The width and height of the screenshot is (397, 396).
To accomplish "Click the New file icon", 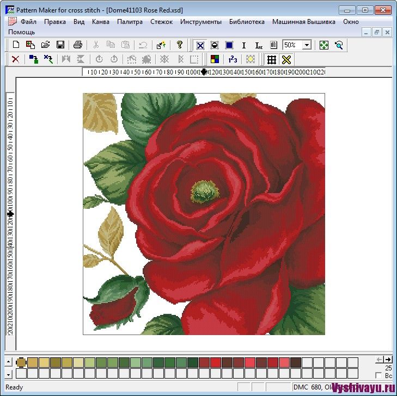I will coord(16,45).
